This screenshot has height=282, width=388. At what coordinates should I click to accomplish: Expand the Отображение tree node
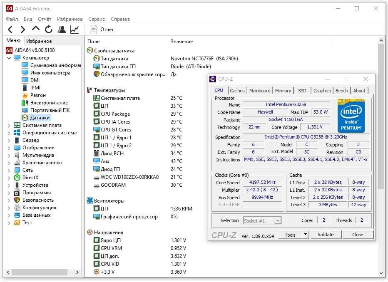(9, 148)
